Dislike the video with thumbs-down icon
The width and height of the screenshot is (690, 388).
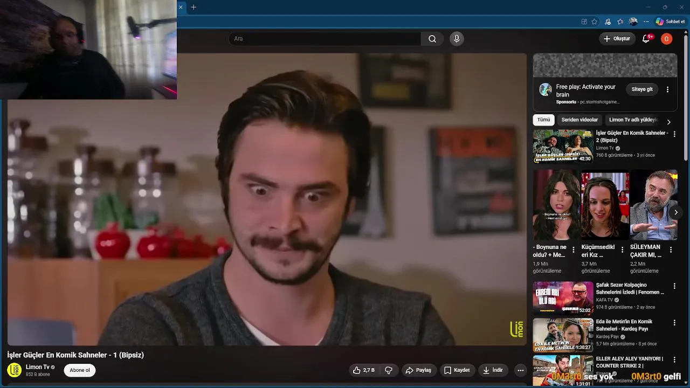click(389, 370)
